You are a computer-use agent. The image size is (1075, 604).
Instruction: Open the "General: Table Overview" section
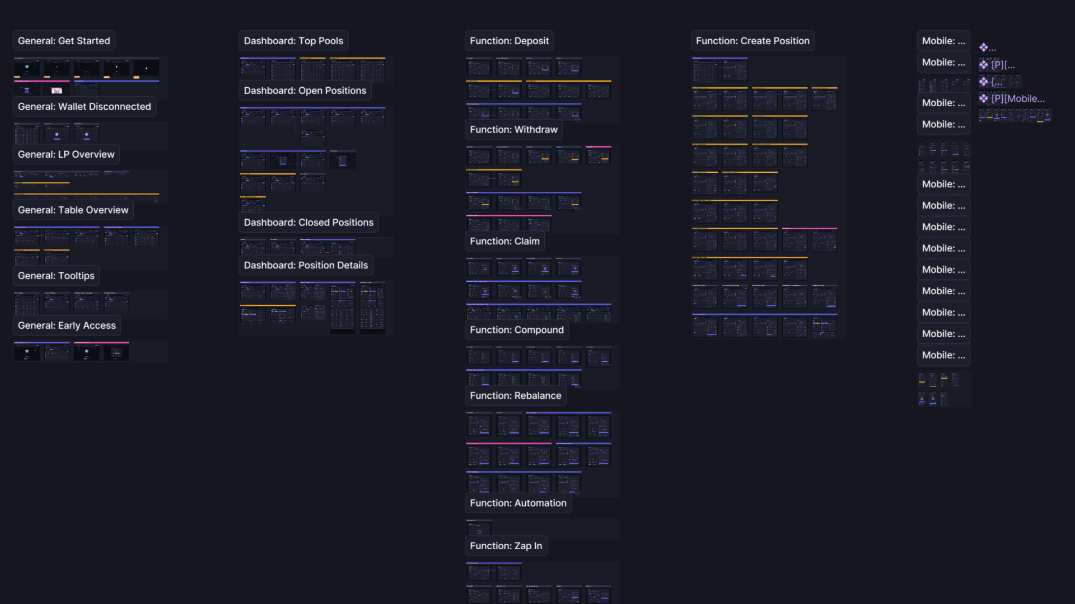pyautogui.click(x=73, y=210)
